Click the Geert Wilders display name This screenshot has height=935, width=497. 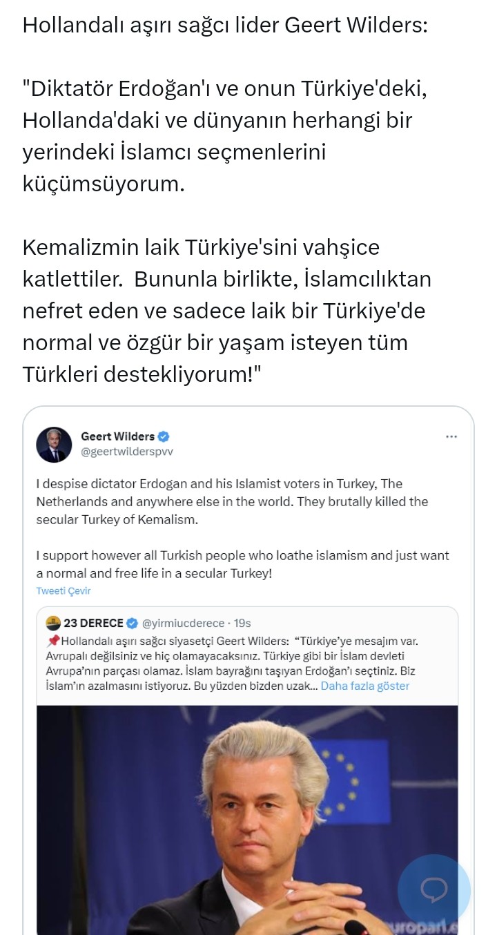coord(117,436)
